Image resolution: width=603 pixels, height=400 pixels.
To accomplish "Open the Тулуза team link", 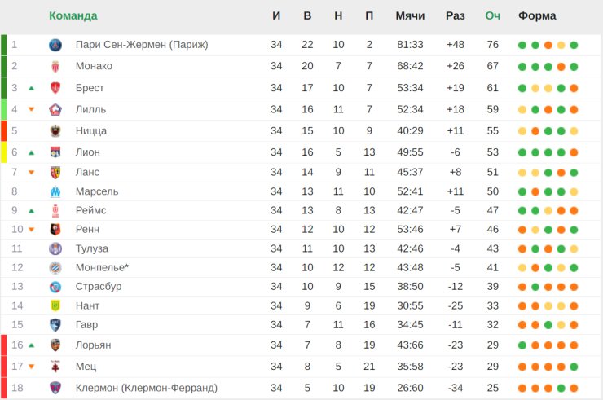I will tap(92, 248).
